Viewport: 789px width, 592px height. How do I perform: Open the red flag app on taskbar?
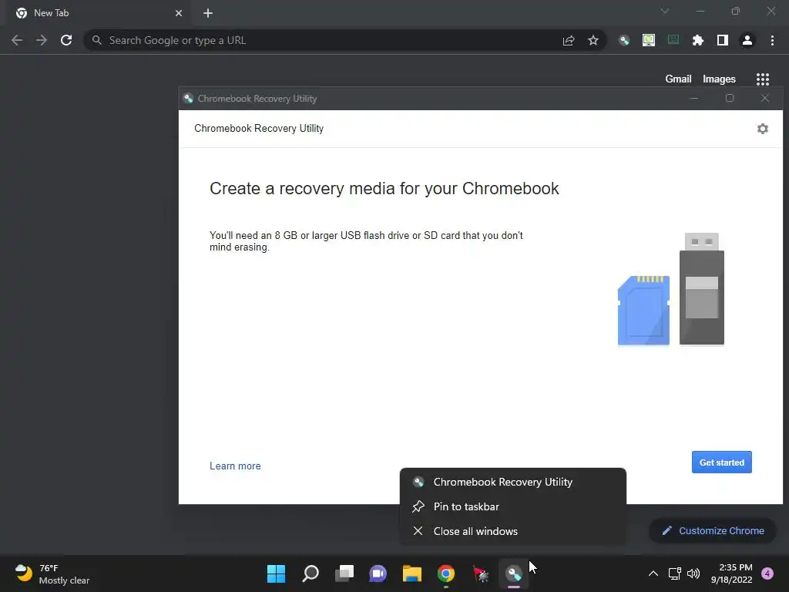tap(480, 573)
